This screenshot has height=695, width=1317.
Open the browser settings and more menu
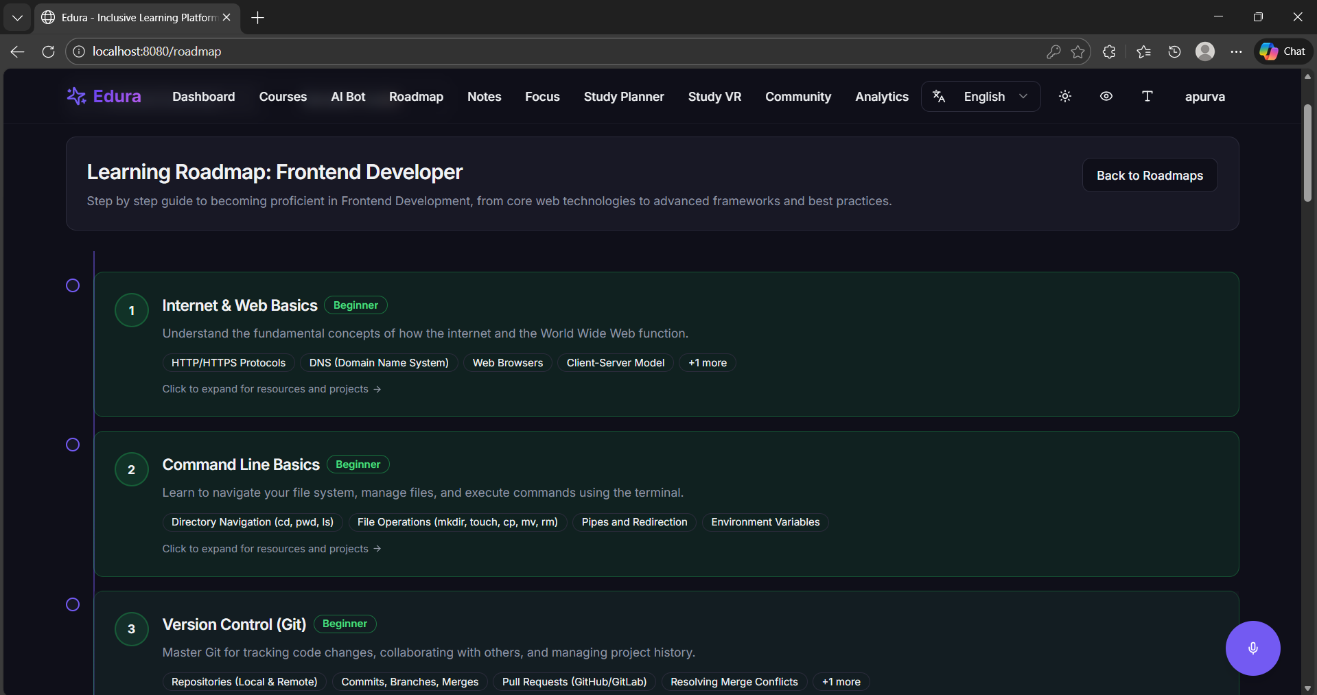click(x=1236, y=51)
